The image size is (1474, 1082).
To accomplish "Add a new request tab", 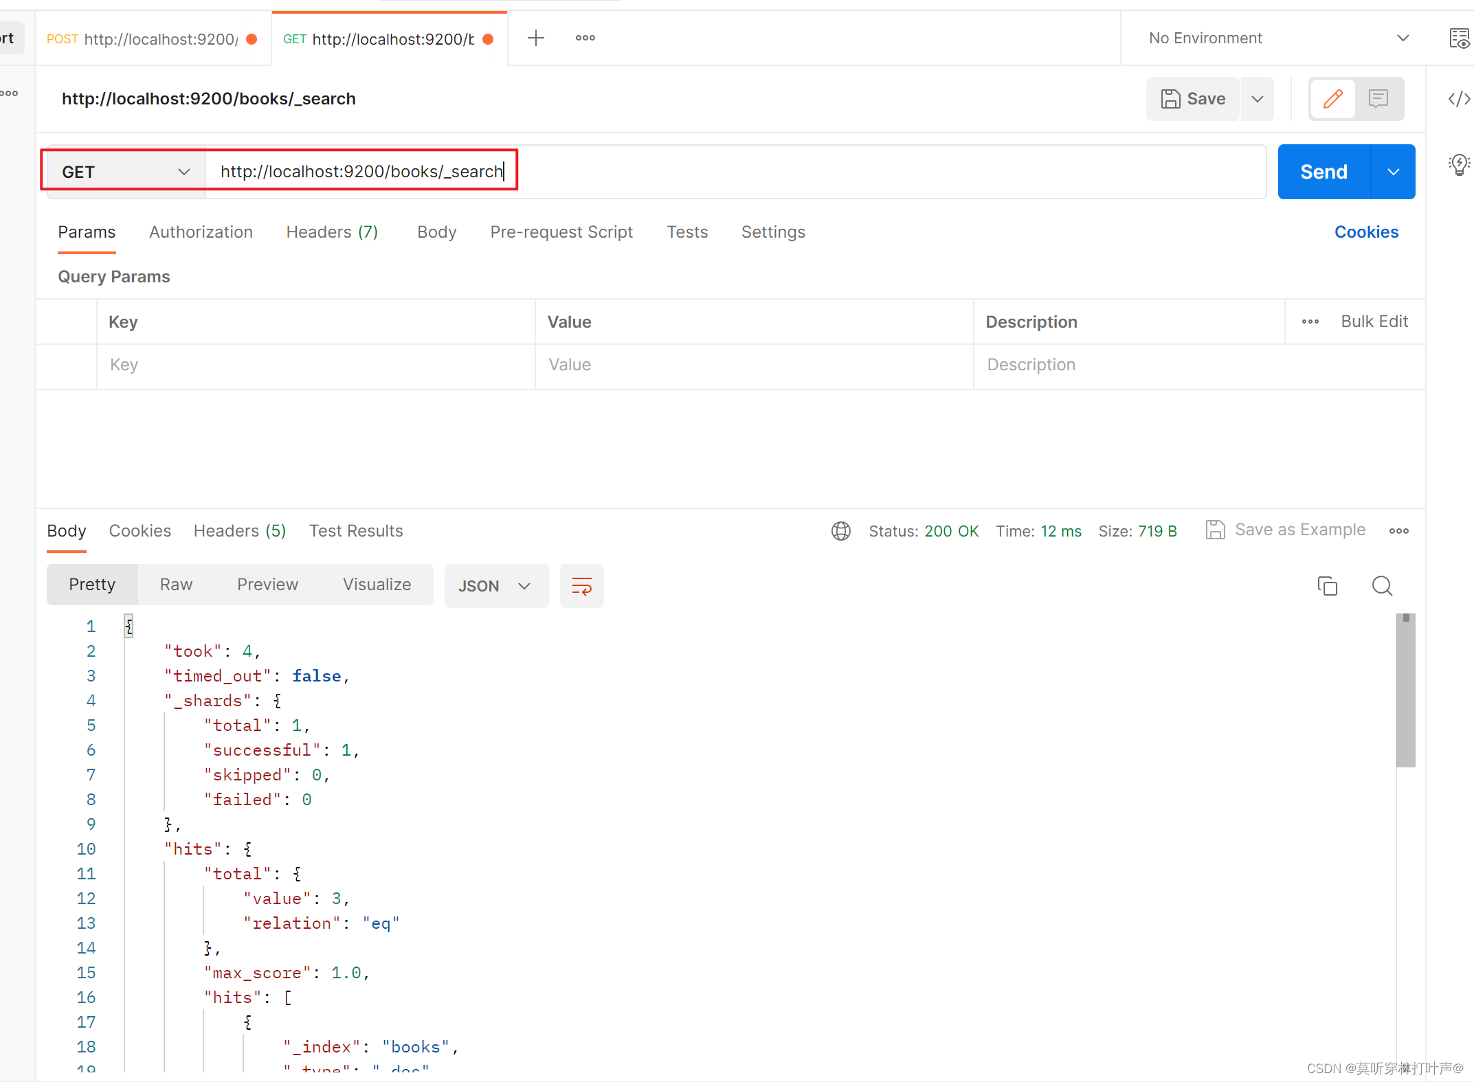I will tap(536, 38).
